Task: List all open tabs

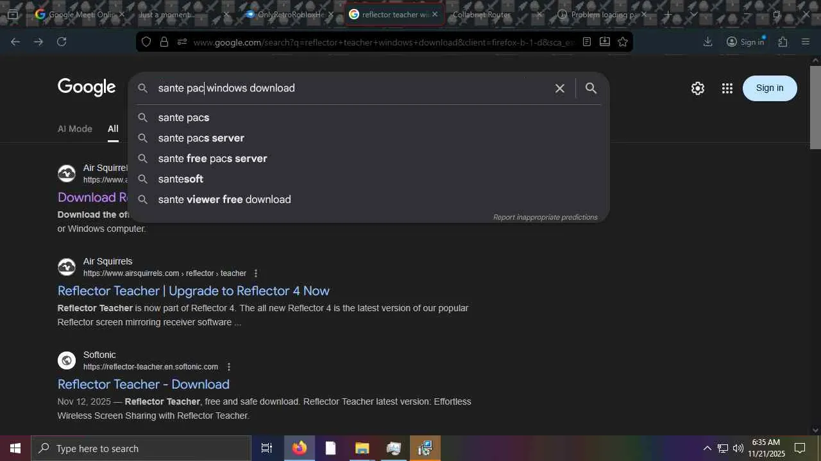Action: pos(693,14)
